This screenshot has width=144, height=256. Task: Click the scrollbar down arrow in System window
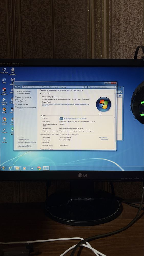click(x=115, y=149)
